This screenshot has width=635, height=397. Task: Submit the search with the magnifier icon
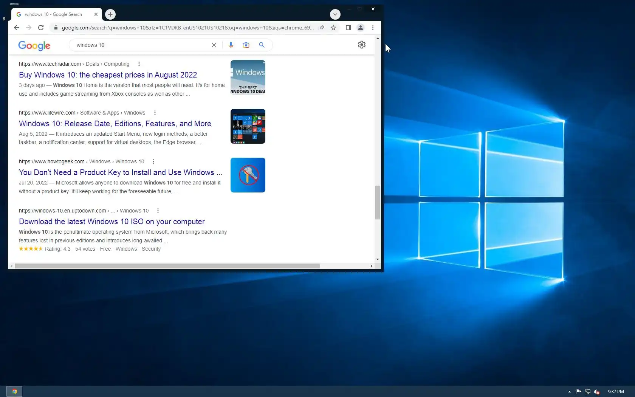click(x=262, y=45)
